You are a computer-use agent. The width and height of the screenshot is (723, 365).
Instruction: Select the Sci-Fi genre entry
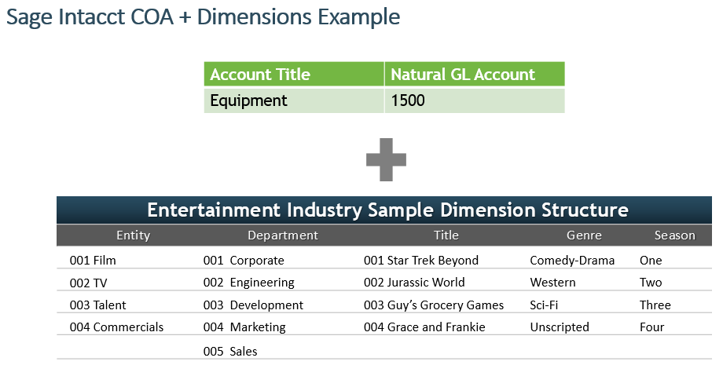coord(545,305)
